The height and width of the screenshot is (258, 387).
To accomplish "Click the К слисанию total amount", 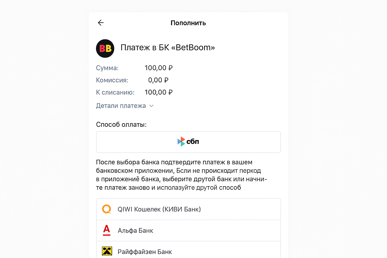I will [158, 92].
